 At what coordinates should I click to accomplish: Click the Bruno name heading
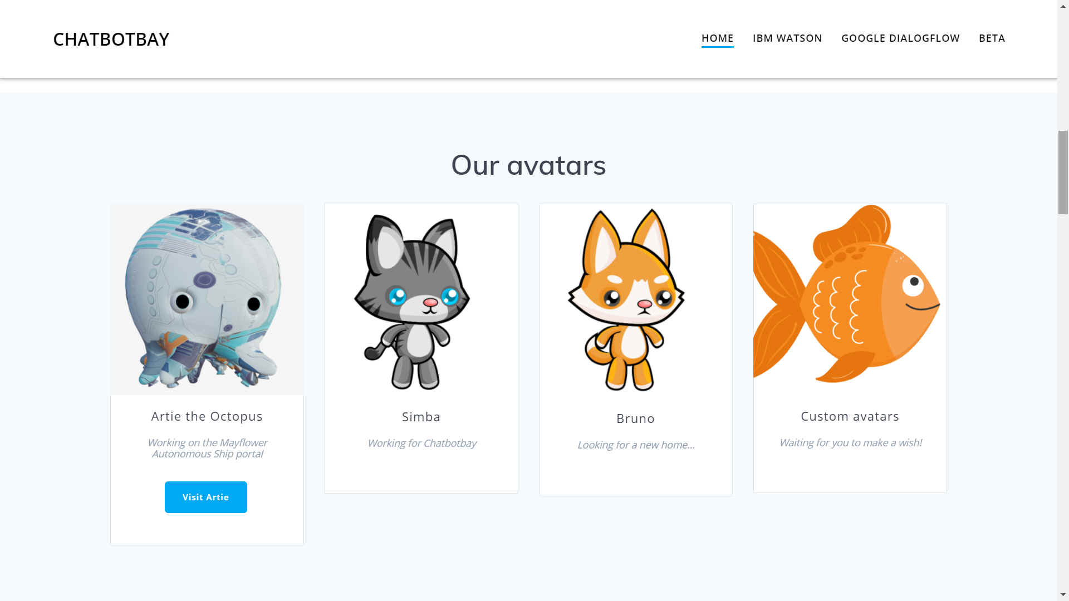point(636,418)
